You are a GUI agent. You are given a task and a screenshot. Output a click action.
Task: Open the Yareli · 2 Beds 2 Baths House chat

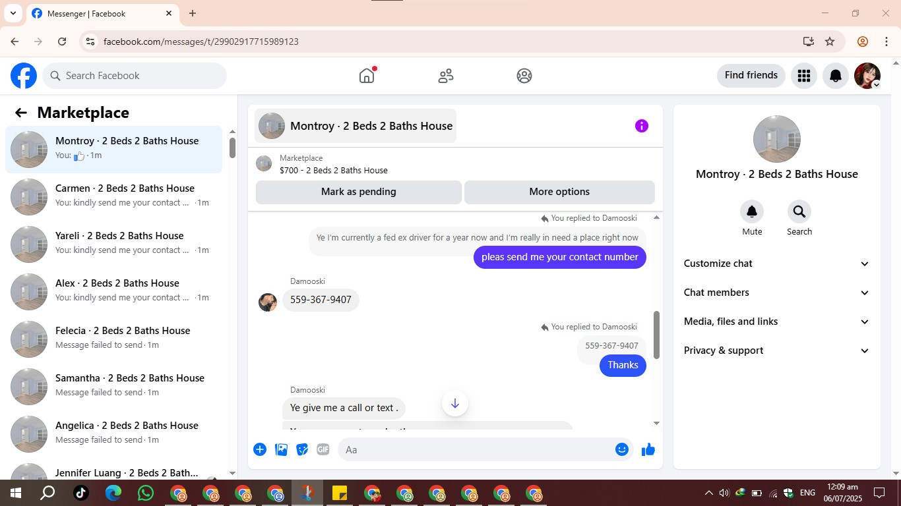click(114, 244)
